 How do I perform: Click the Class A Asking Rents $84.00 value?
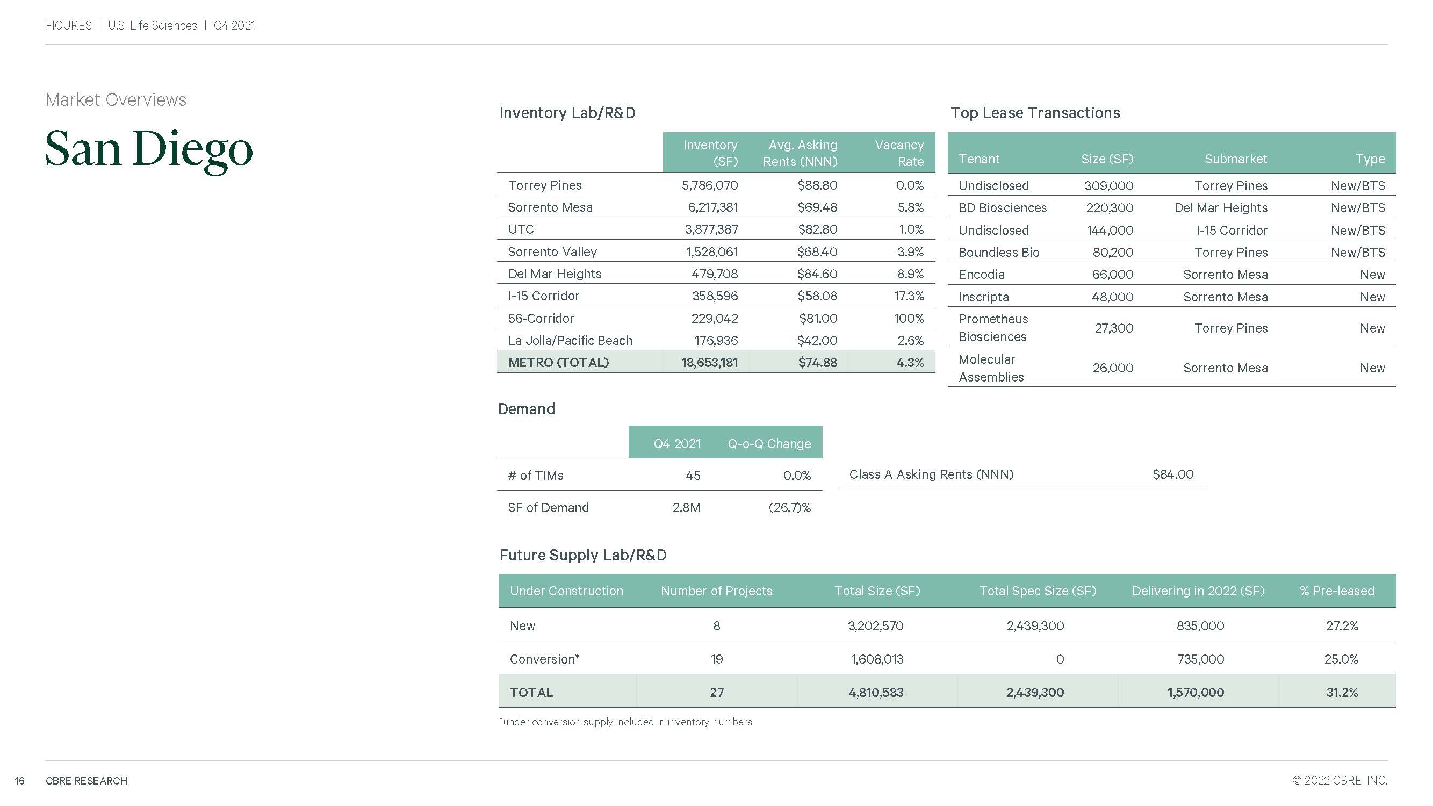coord(1172,474)
